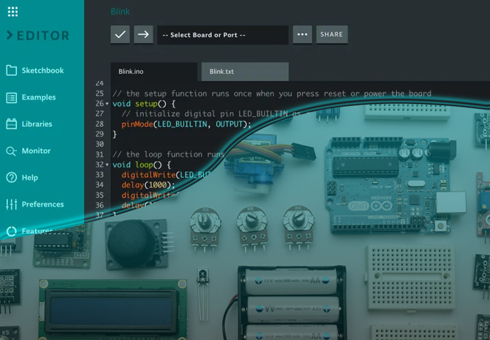Image resolution: width=490 pixels, height=340 pixels.
Task: Click the setup function comment on line 25
Action: tap(271, 94)
